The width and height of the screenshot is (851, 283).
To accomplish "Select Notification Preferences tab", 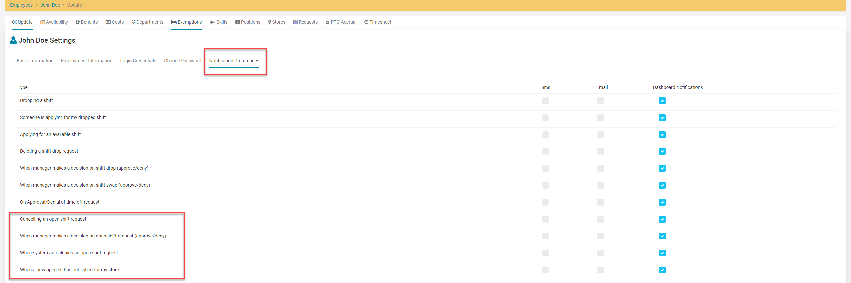I will [234, 61].
